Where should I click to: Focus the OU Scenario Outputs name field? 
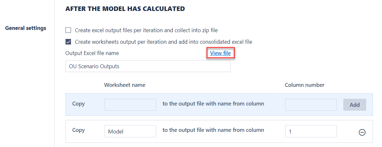click(x=148, y=66)
